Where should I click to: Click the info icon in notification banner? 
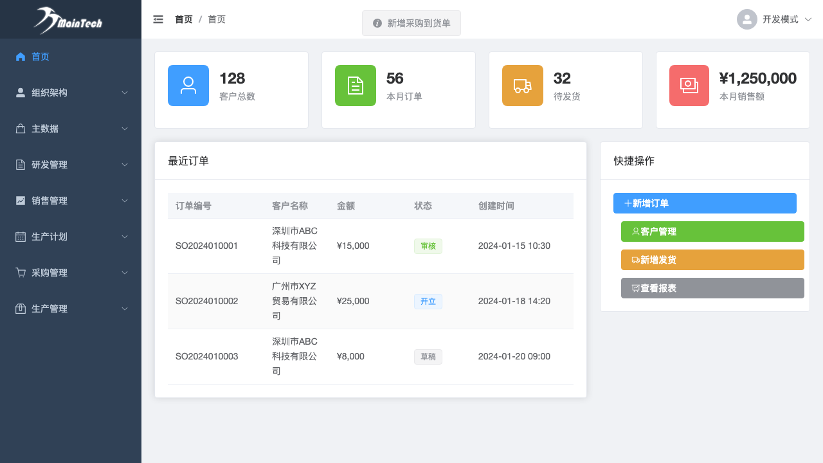[x=377, y=23]
